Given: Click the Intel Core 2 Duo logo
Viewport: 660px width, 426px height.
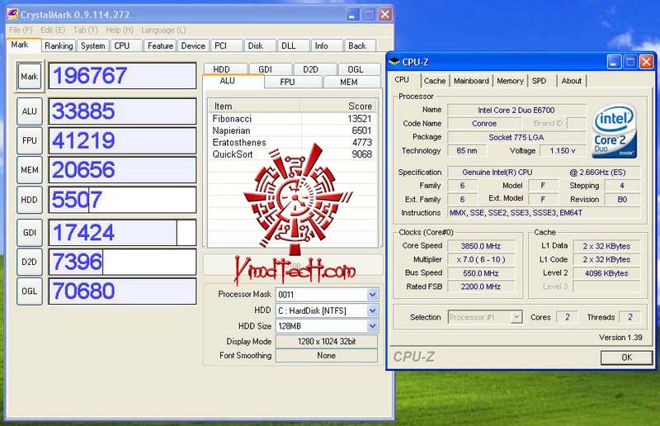Looking at the screenshot, I should coord(615,130).
